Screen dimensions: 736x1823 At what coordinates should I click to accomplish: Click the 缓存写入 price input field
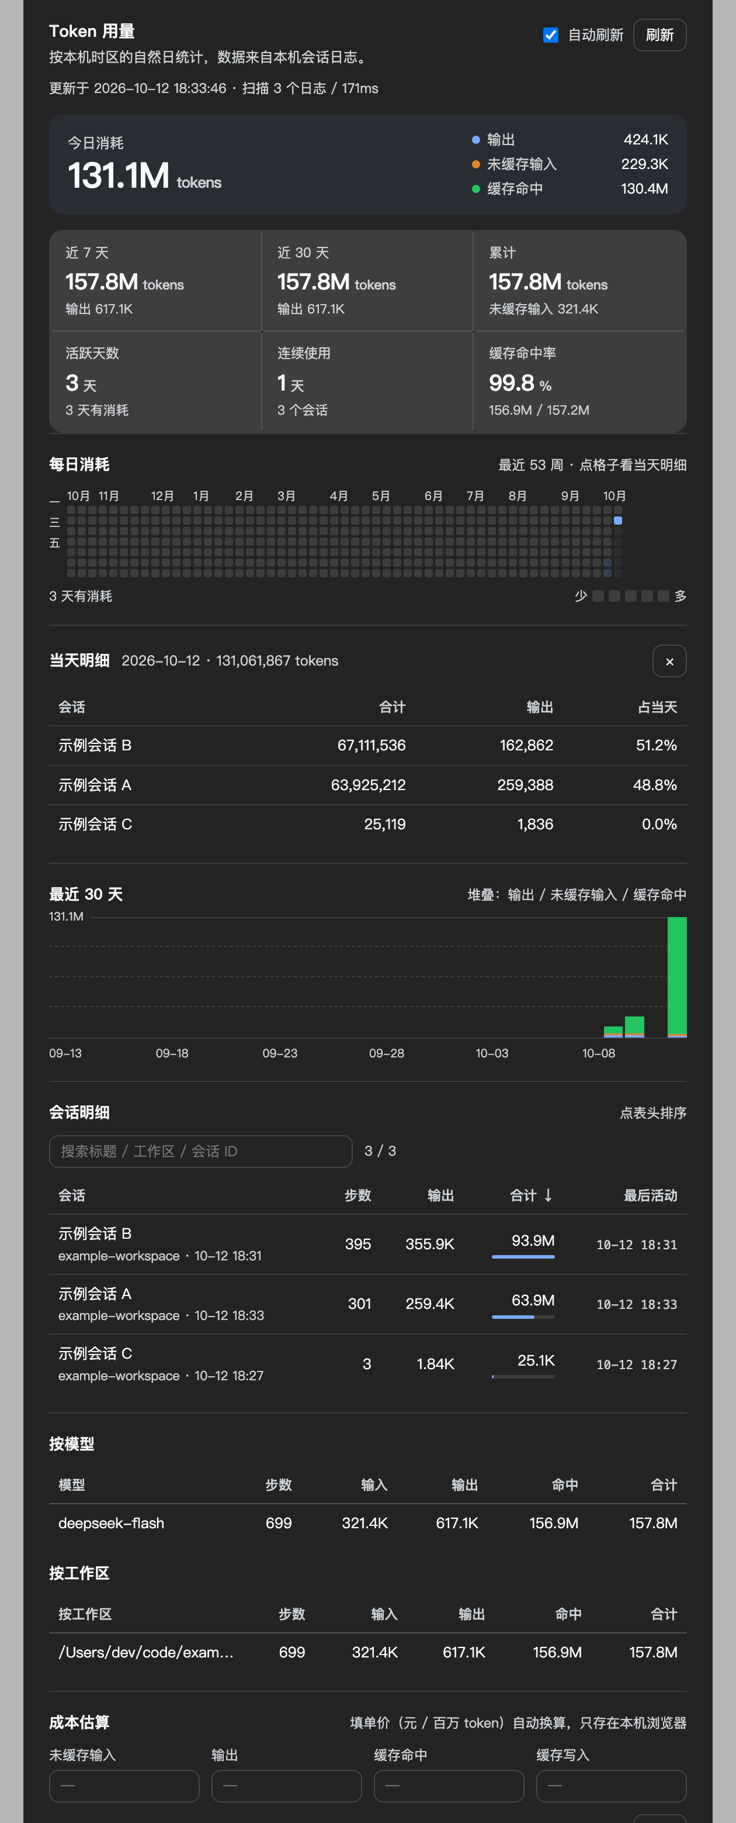(612, 1786)
